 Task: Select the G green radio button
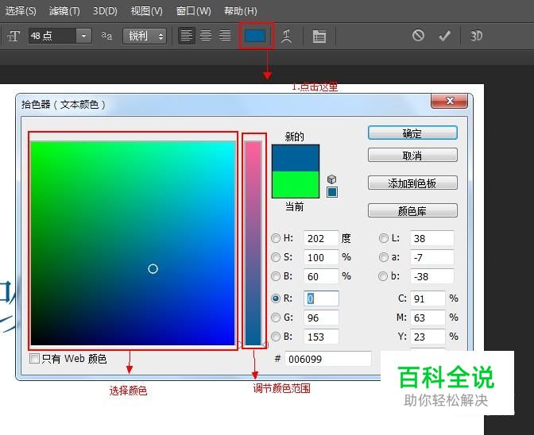point(276,318)
